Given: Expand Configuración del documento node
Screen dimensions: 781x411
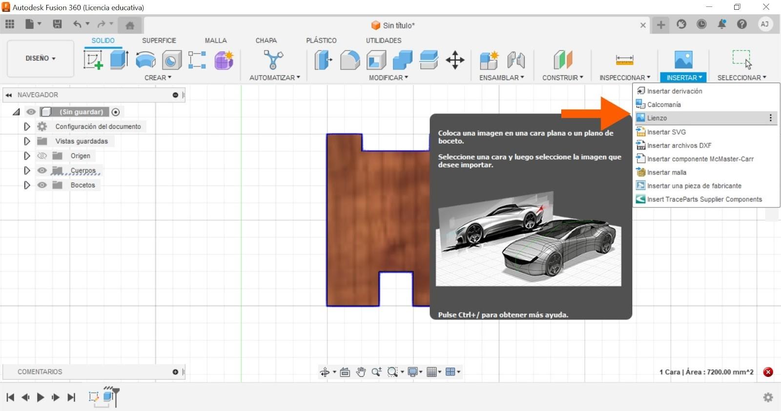Looking at the screenshot, I should point(27,126).
